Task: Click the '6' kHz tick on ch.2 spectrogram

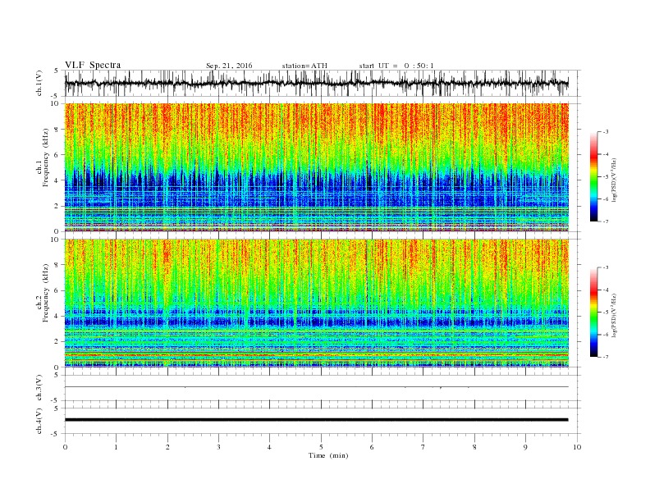Action: pos(57,290)
